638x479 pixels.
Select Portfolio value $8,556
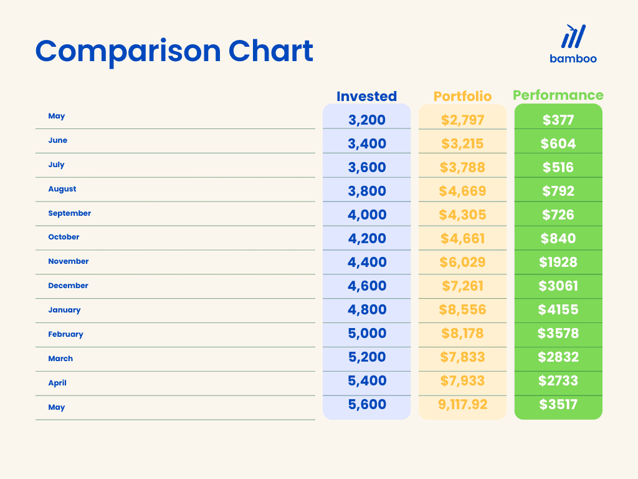(x=462, y=309)
